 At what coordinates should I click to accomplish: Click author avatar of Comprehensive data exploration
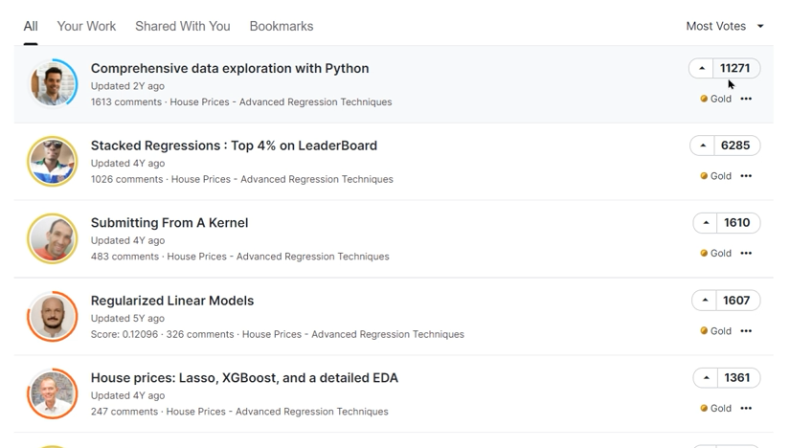point(53,83)
